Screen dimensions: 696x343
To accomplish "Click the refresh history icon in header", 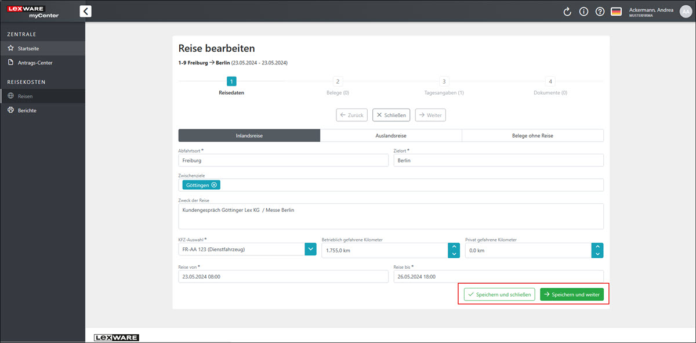I will click(567, 12).
